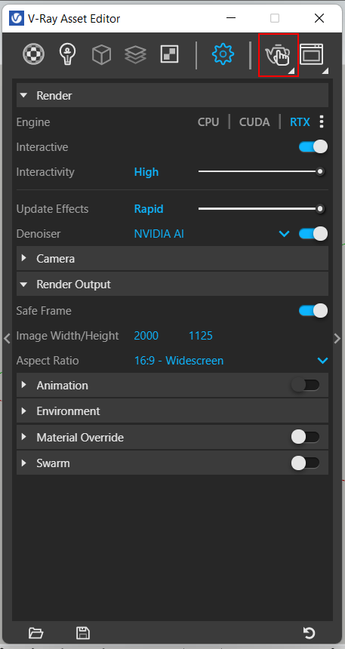The width and height of the screenshot is (345, 649).
Task: Open the Render Elements layers icon
Action: click(x=135, y=54)
